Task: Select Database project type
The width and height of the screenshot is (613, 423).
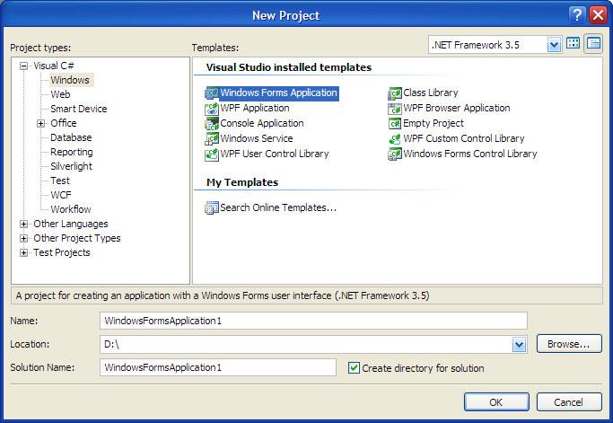Action: pos(71,137)
